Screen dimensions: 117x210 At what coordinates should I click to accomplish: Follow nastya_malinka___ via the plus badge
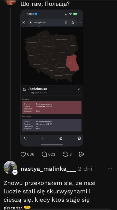point(15,172)
